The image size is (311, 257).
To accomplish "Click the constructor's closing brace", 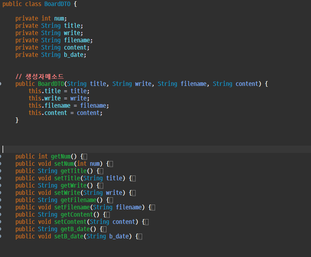I will click(17, 120).
